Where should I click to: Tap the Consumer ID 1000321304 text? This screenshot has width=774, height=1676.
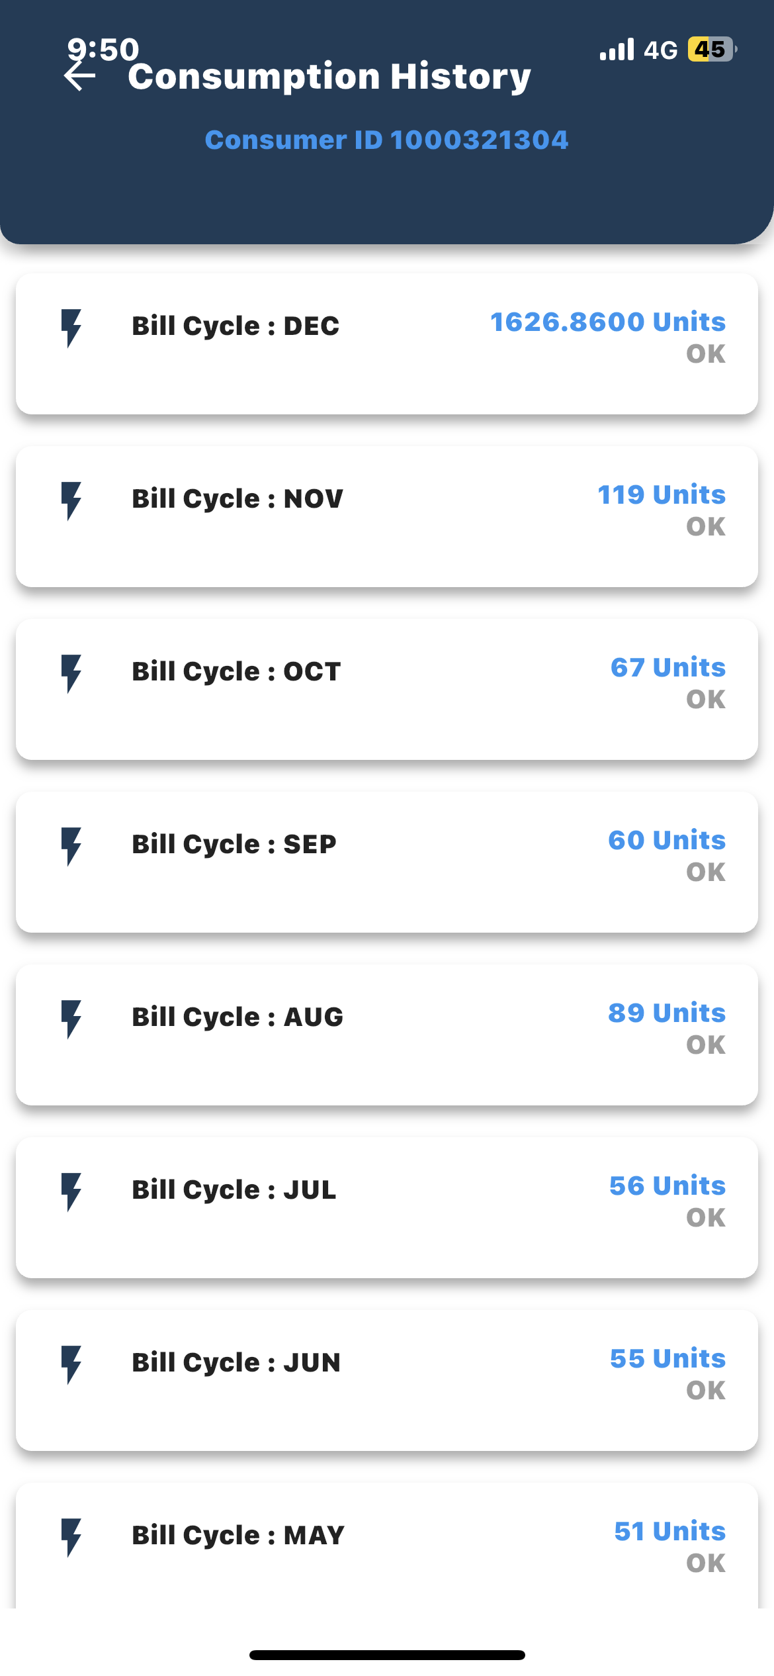(386, 140)
